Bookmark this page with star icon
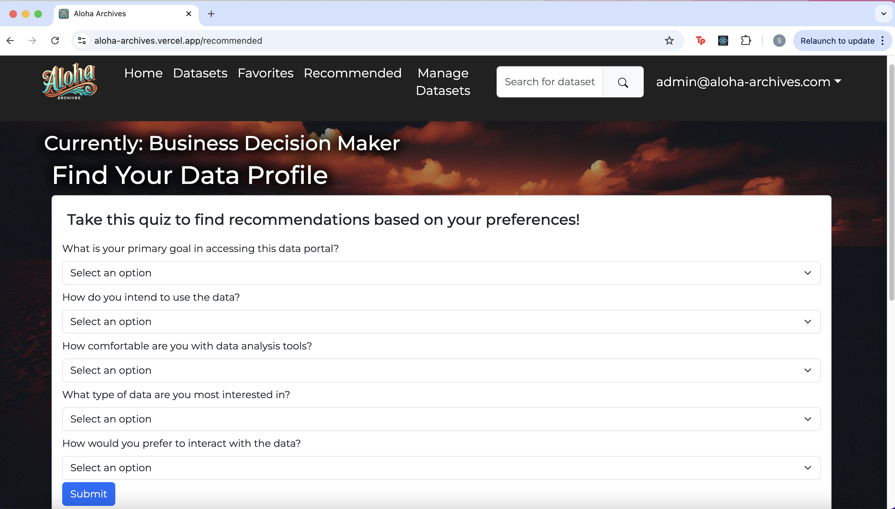The image size is (895, 509). coord(669,41)
